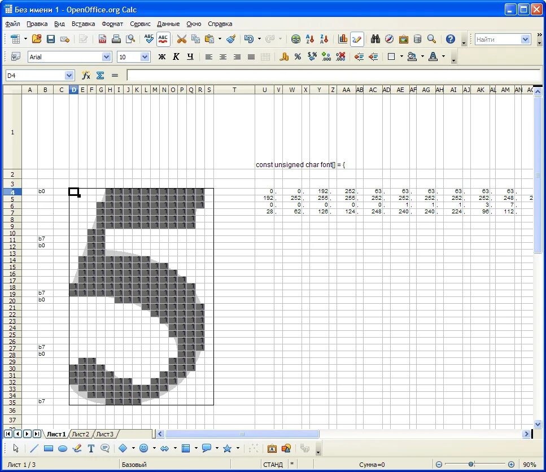This screenshot has height=472, width=546.
Task: Toggle center horizontally alignment
Action: point(223,56)
